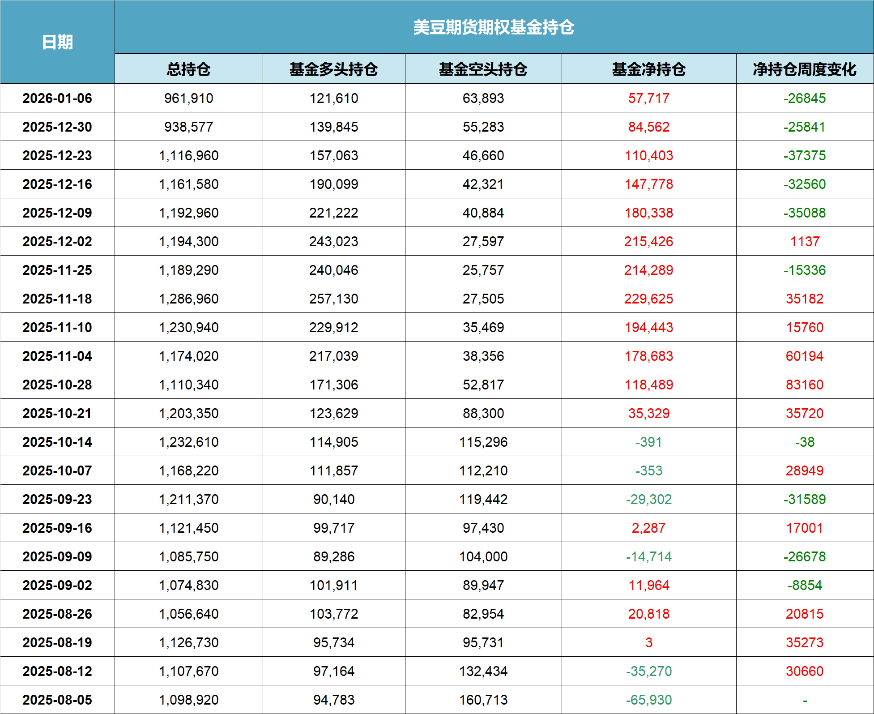Select net position value -391
This screenshot has height=714, width=874.
[x=649, y=442]
